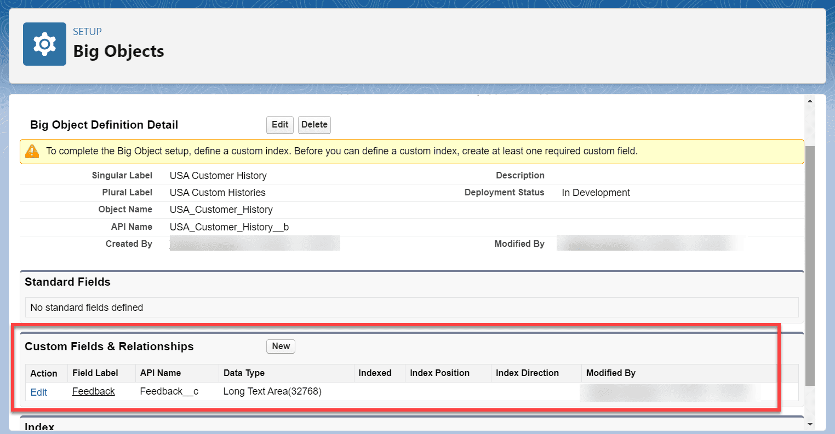Screen dimensions: 835x434
Task: Delete the USA Customer History big object
Action: click(314, 125)
